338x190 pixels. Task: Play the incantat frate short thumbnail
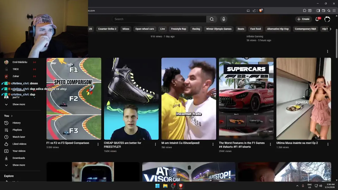click(189, 99)
